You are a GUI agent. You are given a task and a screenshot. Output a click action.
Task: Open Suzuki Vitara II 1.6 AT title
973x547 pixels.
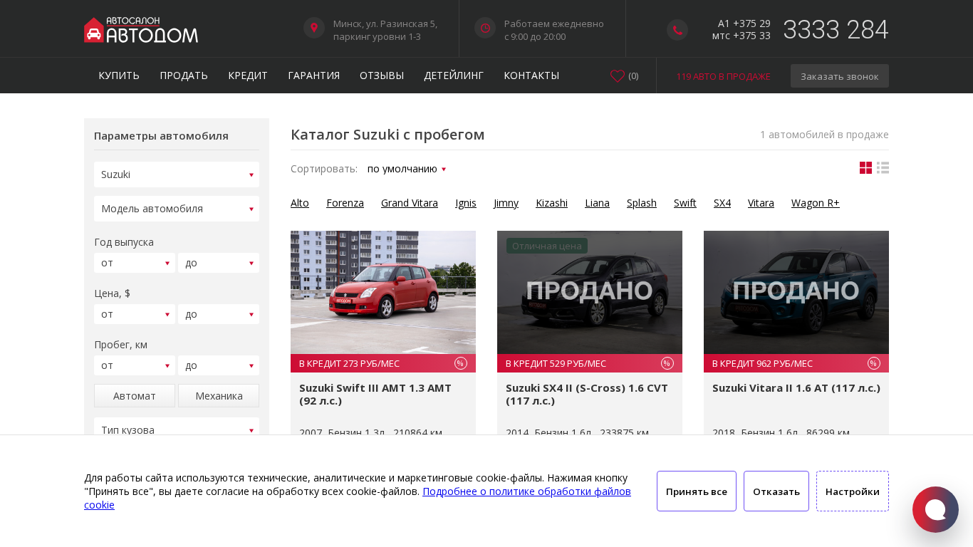click(x=796, y=387)
